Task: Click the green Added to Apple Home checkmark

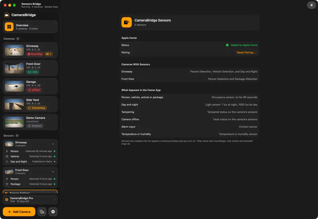Action: (x=227, y=45)
